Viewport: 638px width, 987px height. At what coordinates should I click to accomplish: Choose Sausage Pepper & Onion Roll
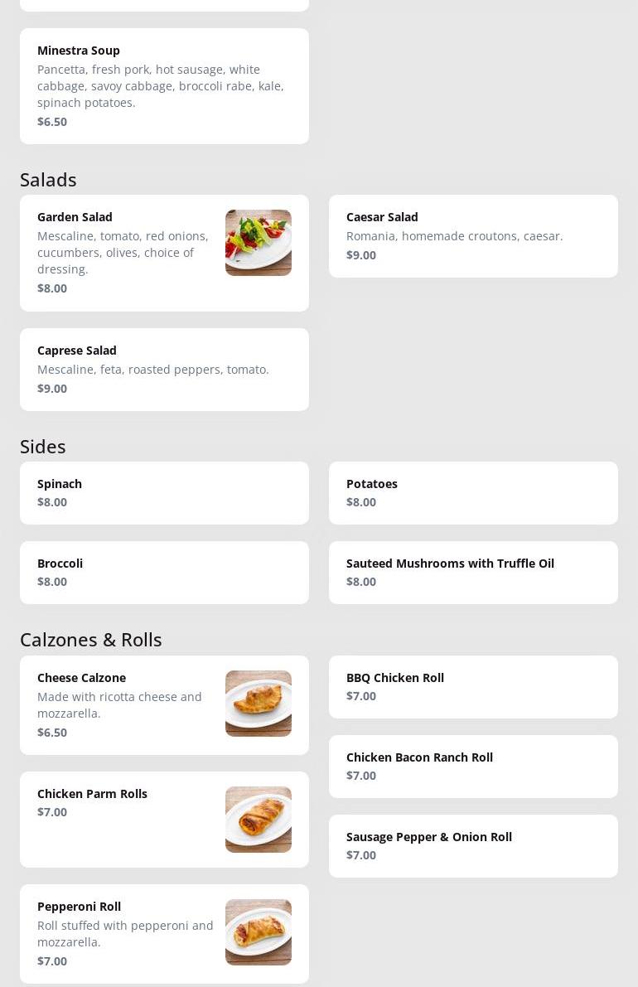[x=472, y=846]
